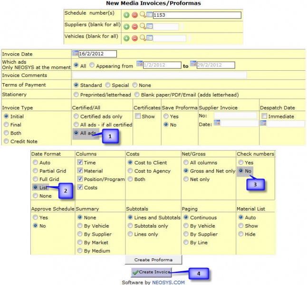
Task: Open the list icon beside Suppliers field
Action: [149, 26]
